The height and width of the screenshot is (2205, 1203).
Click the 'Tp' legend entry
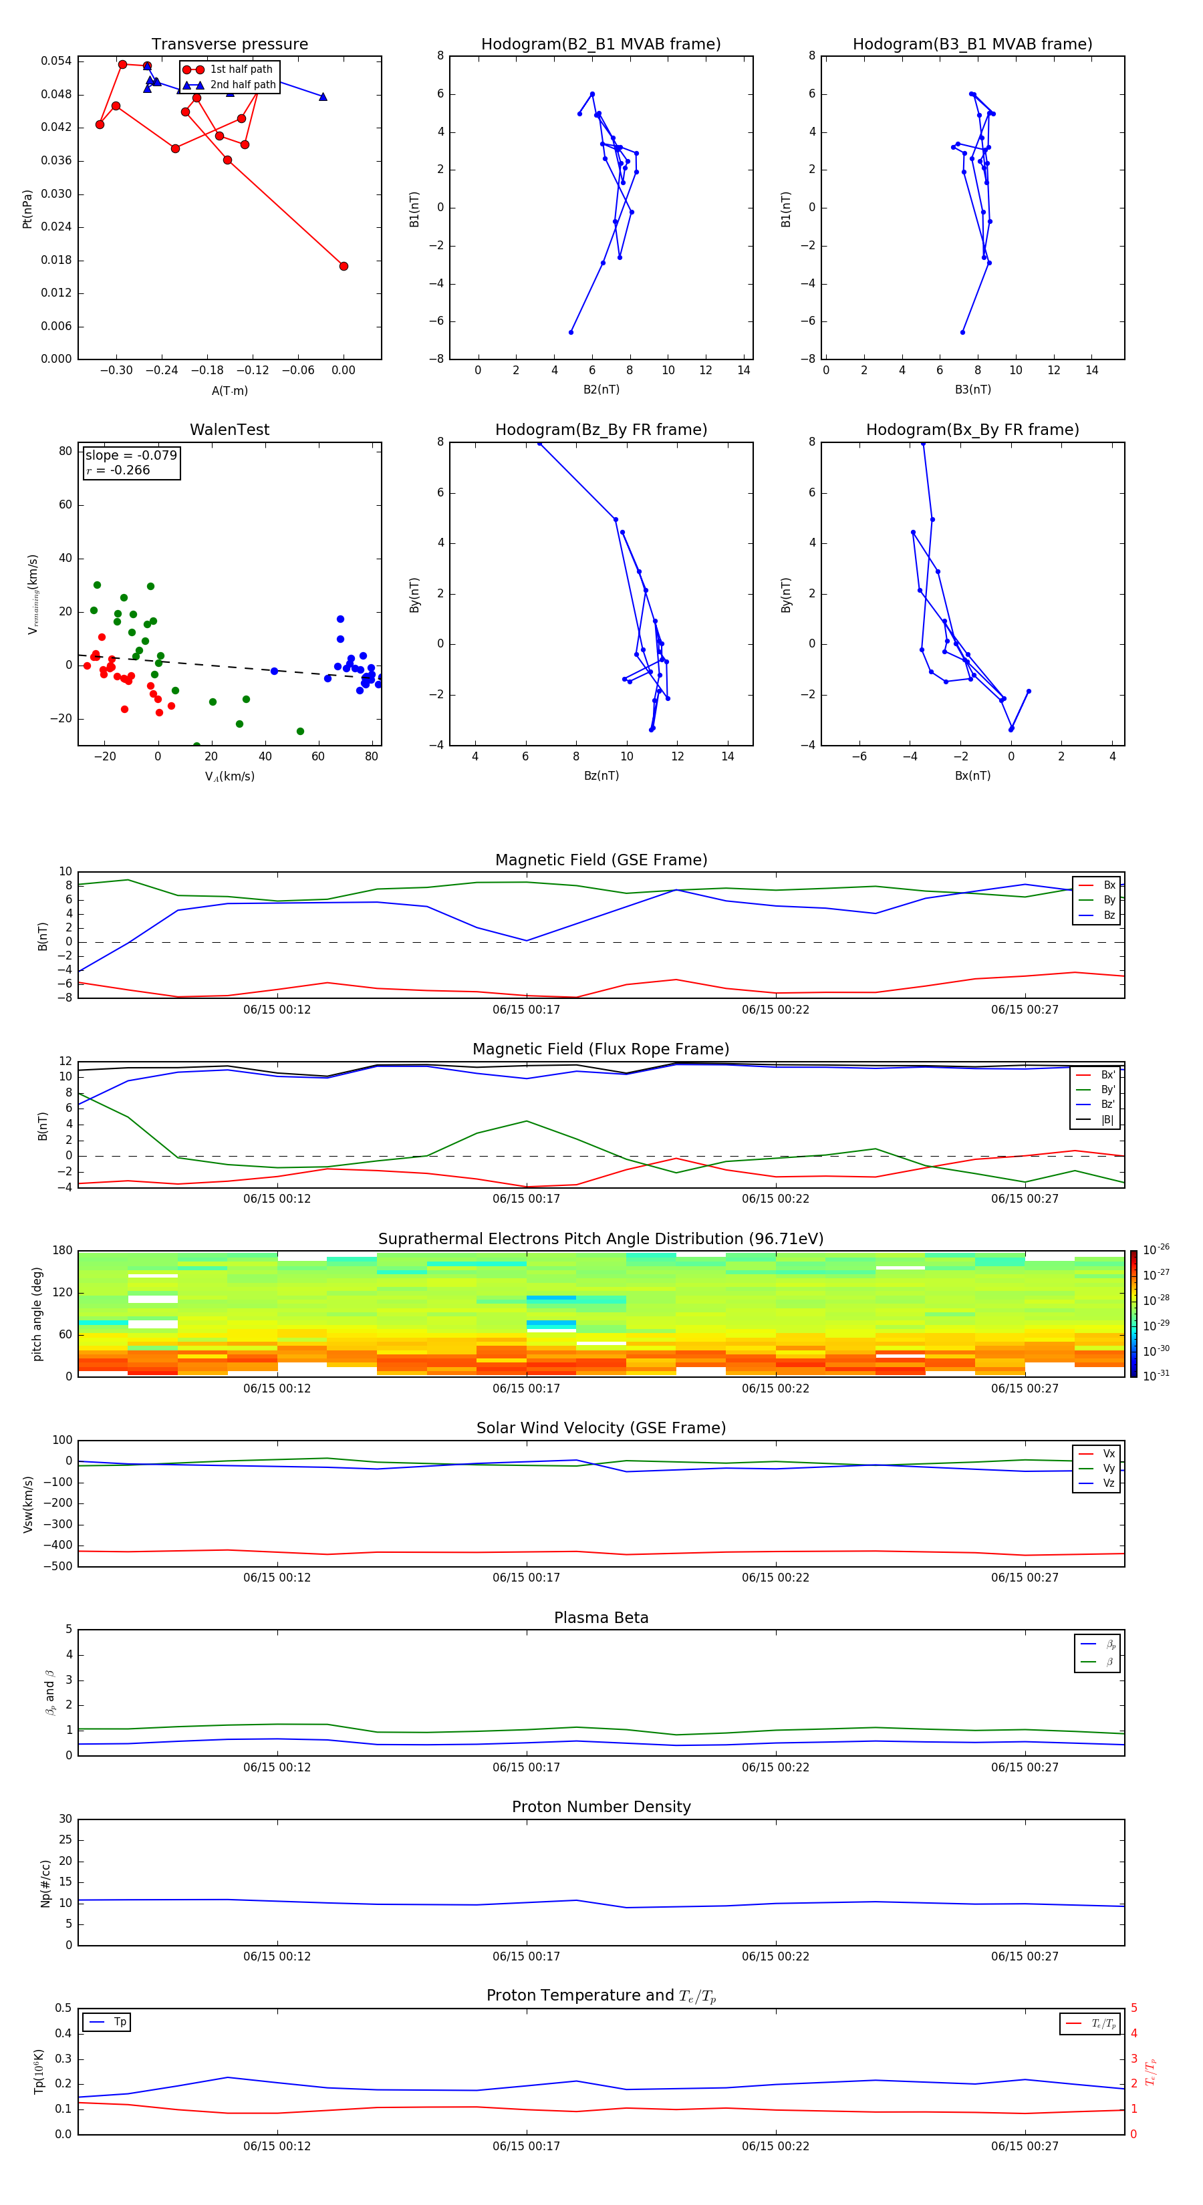click(107, 2022)
